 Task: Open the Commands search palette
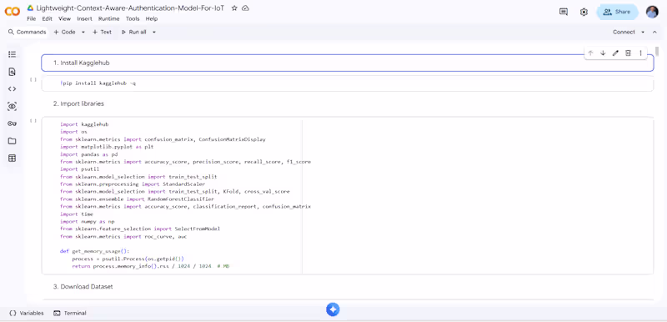(28, 32)
